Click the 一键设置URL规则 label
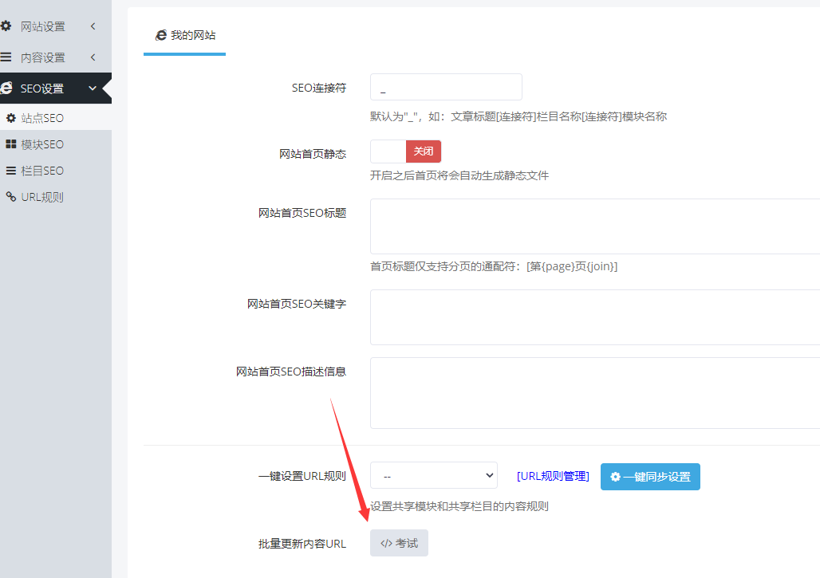This screenshot has height=578, width=820. (302, 476)
